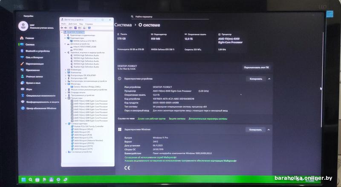The image size is (341, 187).
Task: Collapse the Характеристики устройства section
Action: [x=269, y=79]
